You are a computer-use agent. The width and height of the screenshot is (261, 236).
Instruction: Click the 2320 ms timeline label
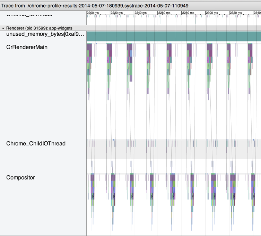[236, 12]
